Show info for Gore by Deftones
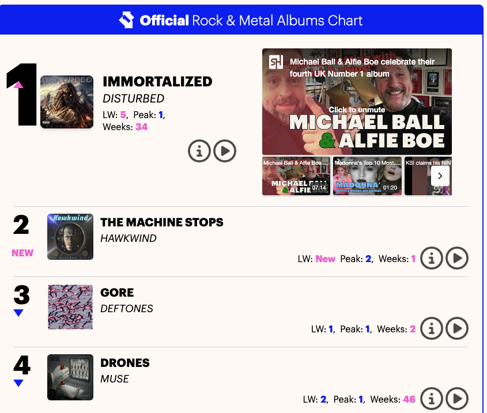 point(431,328)
